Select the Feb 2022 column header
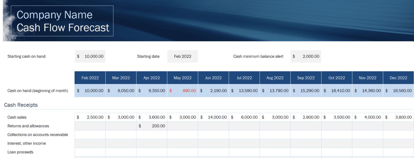Image resolution: width=414 pixels, height=158 pixels. pyautogui.click(x=90, y=78)
